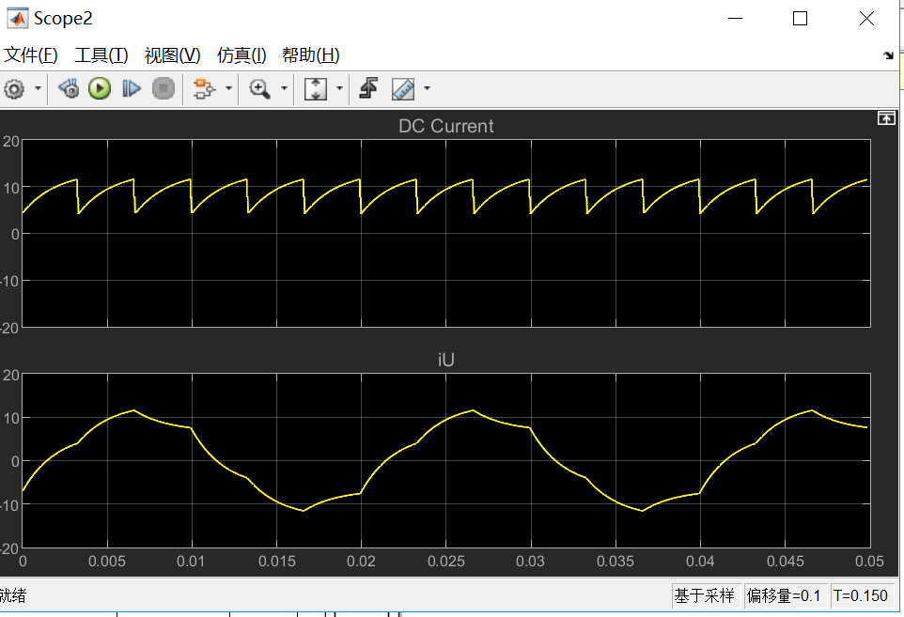
Task: Run the simulation with the green play button
Action: coord(100,88)
